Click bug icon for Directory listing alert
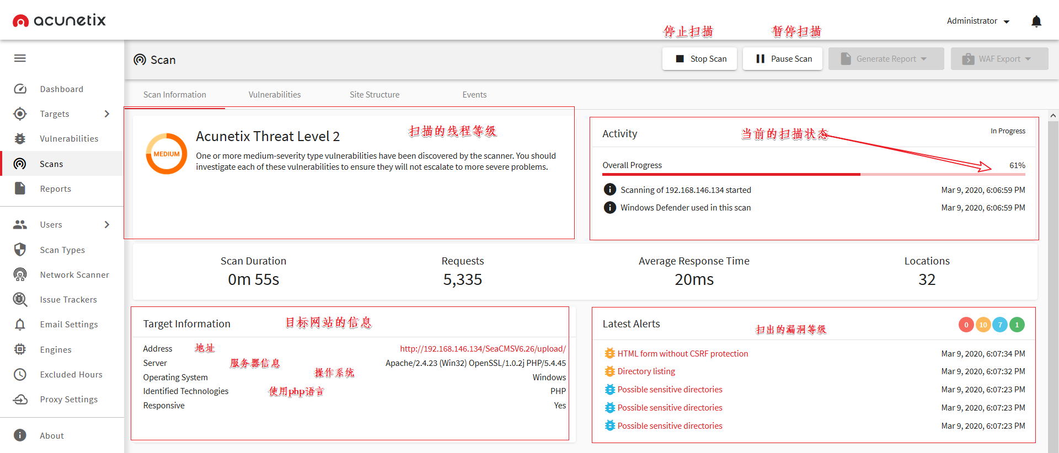 point(609,371)
